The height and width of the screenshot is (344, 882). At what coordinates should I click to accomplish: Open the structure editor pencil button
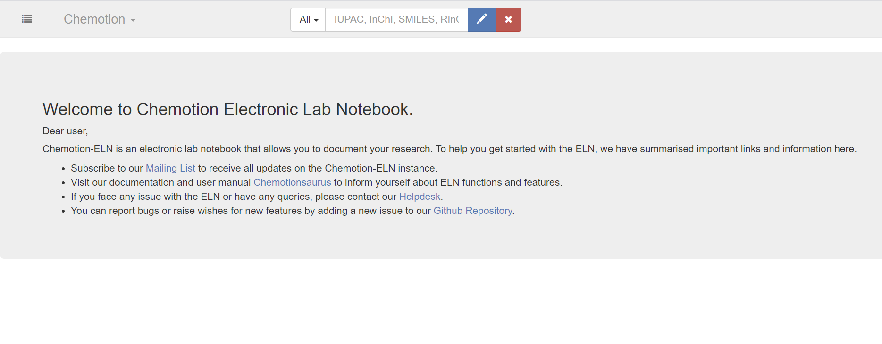click(481, 19)
